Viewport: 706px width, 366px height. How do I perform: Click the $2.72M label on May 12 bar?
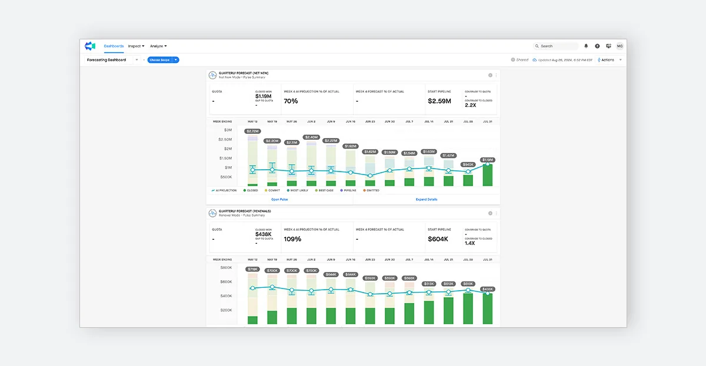click(x=252, y=131)
